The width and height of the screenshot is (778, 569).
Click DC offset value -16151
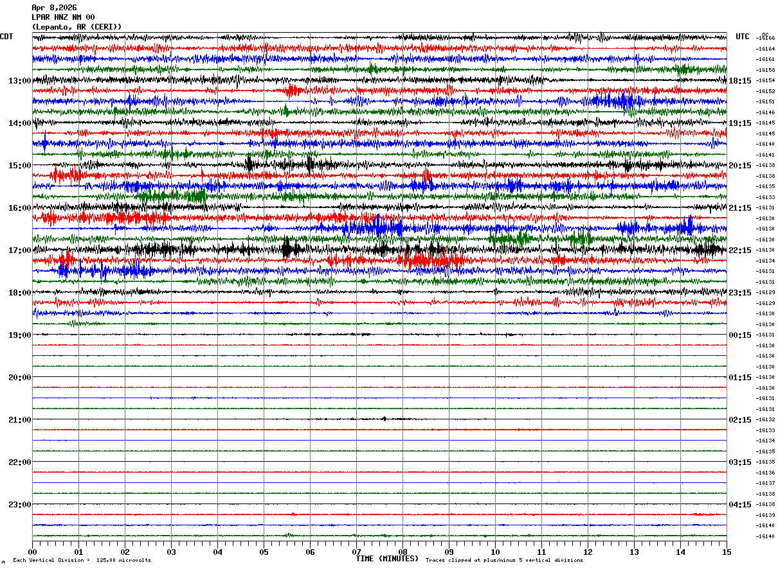(765, 101)
